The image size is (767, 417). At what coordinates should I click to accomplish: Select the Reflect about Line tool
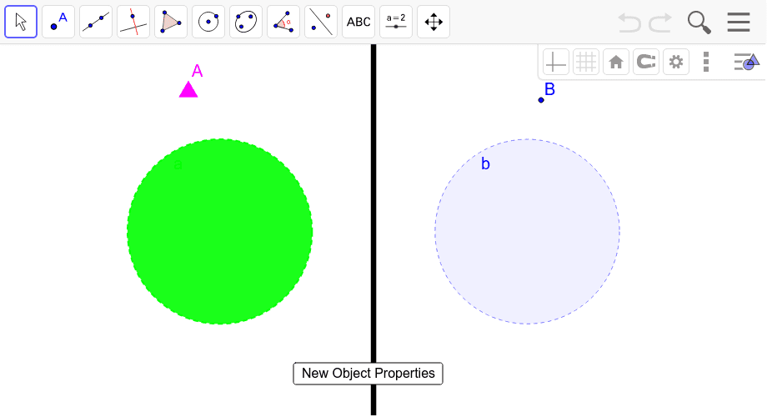point(321,22)
